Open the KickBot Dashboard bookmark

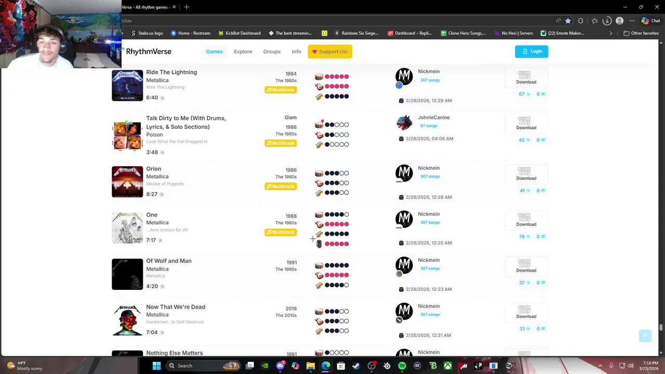pos(240,33)
